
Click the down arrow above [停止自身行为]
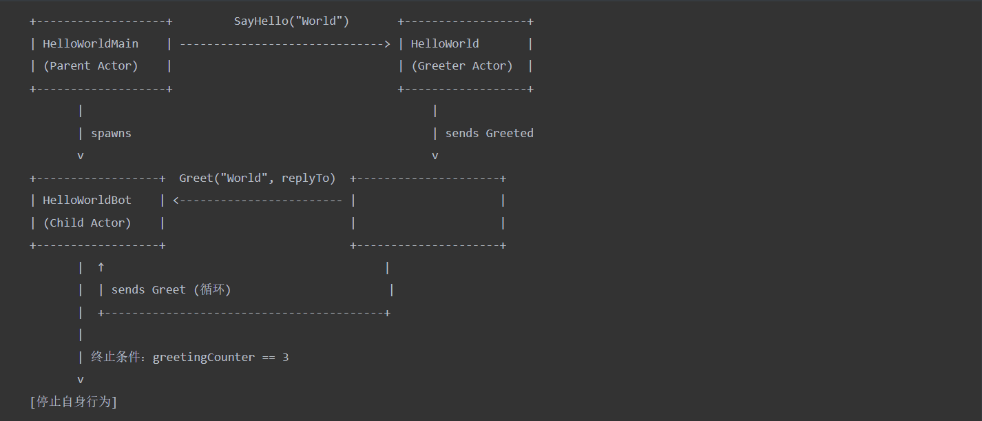tap(81, 380)
